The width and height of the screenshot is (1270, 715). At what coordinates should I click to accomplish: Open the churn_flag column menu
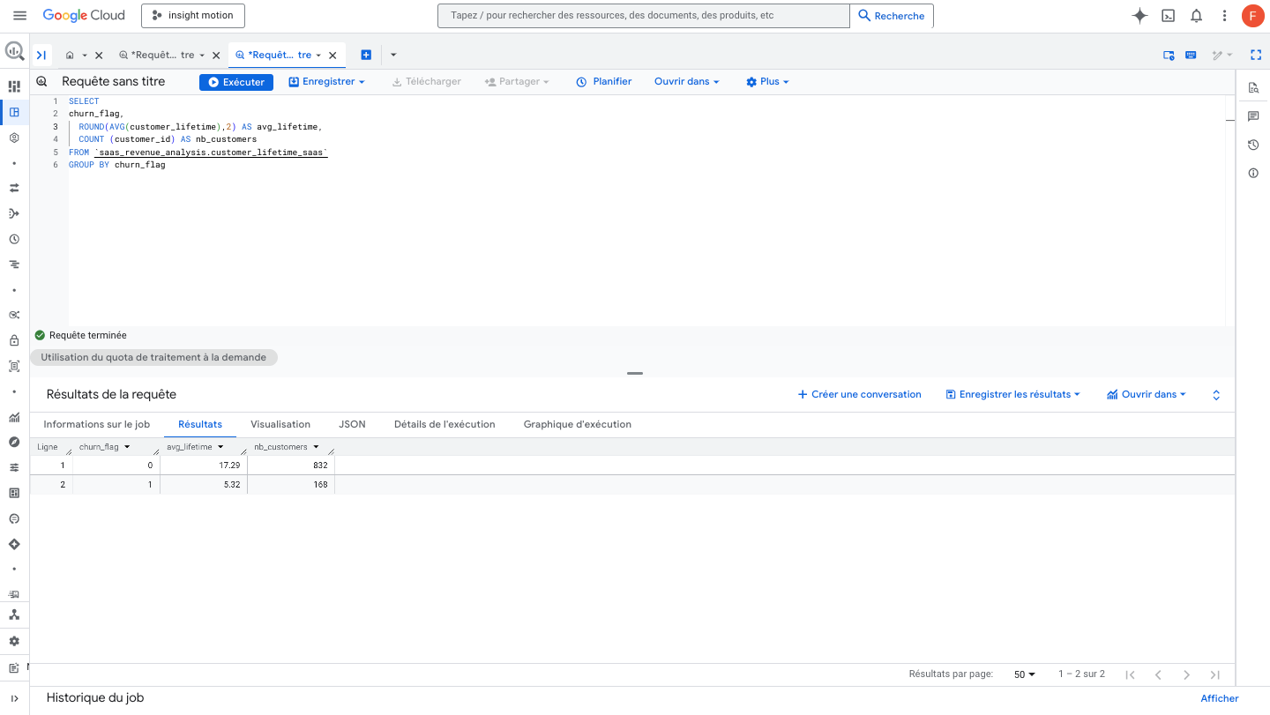tap(127, 447)
